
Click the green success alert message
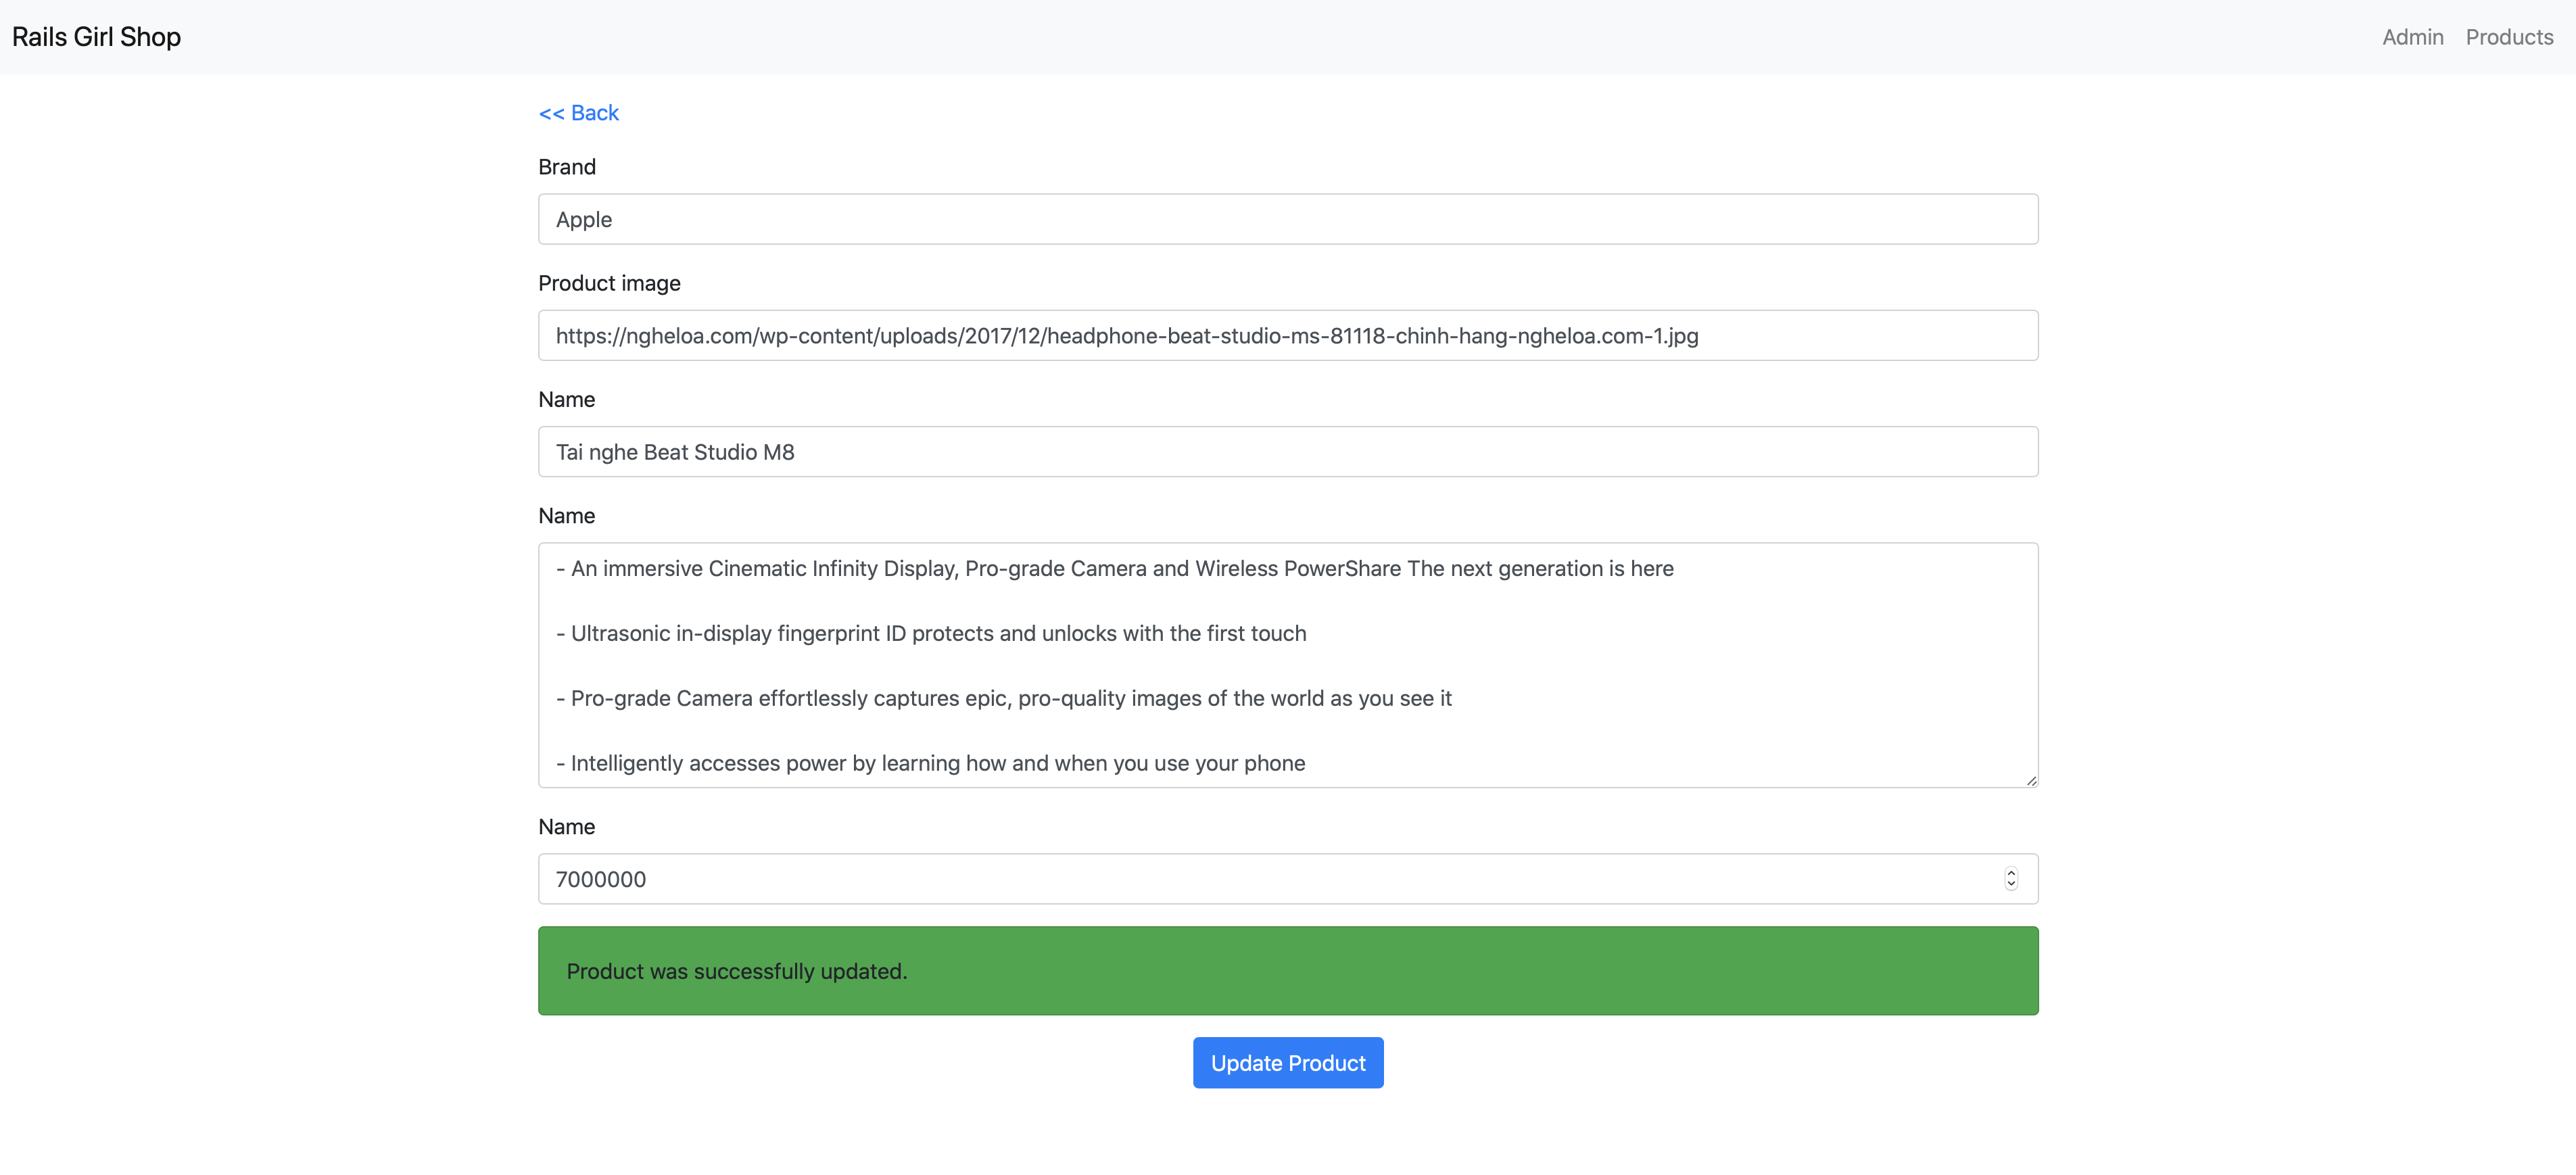[x=1287, y=971]
